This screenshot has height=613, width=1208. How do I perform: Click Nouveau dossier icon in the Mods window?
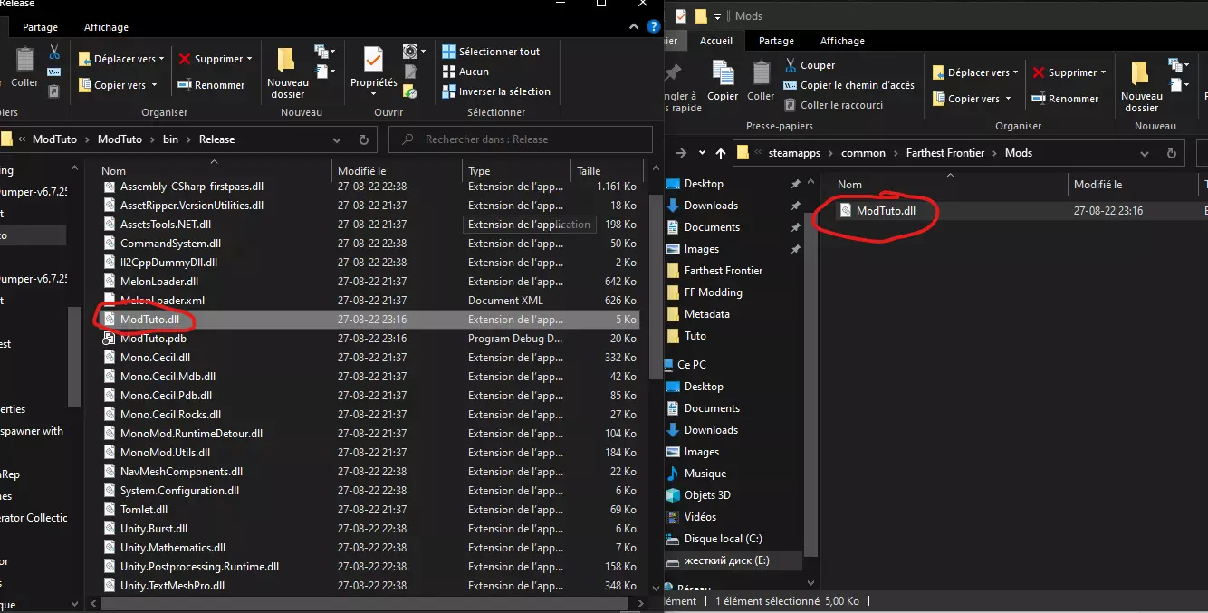(x=1141, y=87)
